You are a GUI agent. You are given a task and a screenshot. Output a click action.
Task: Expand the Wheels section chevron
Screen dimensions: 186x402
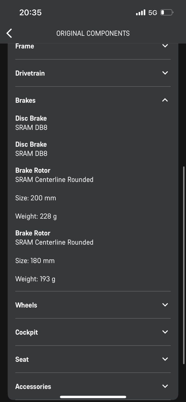click(x=165, y=305)
